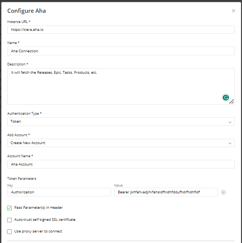Viewport: 242px width, 243px height.
Task: Tick the Use proxy server checkbox
Action: 9,232
